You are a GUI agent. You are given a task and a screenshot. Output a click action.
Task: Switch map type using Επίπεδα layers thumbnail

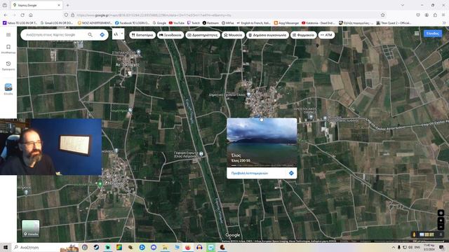[31, 228]
